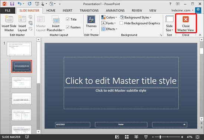Screen dimensions: 204x140
Task: Switch to the INSERT tab
Action: [68, 10]
